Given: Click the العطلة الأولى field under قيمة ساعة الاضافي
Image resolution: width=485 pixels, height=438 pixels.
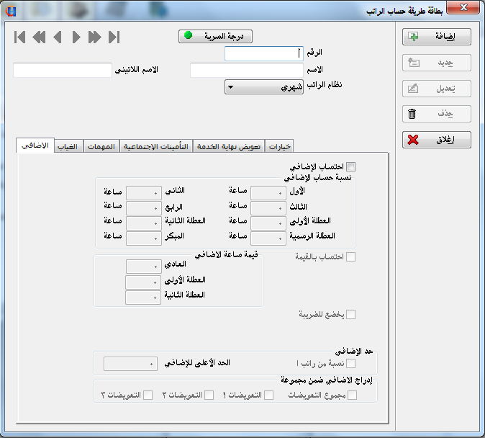Looking at the screenshot, I should click(x=143, y=282).
